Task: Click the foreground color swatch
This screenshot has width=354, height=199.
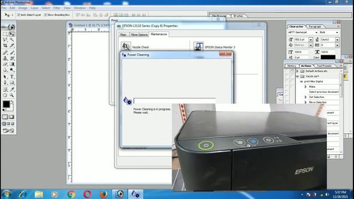Action: point(6,104)
